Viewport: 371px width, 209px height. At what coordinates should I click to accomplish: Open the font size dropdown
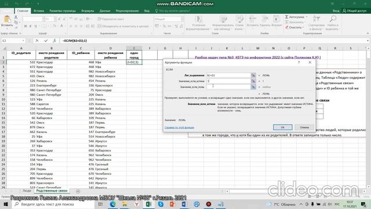(x=55, y=19)
